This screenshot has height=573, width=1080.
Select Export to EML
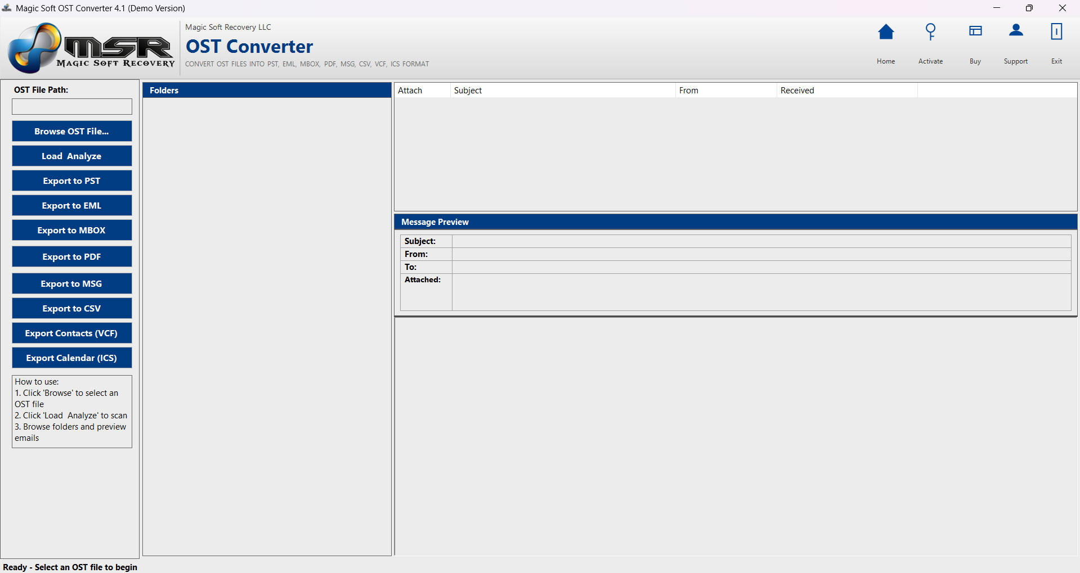[72, 205]
